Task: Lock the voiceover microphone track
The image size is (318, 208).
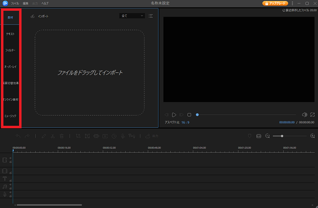Action: click(x=11, y=196)
